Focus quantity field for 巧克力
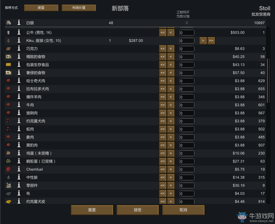The height and width of the screenshot is (224, 275). click(x=187, y=49)
